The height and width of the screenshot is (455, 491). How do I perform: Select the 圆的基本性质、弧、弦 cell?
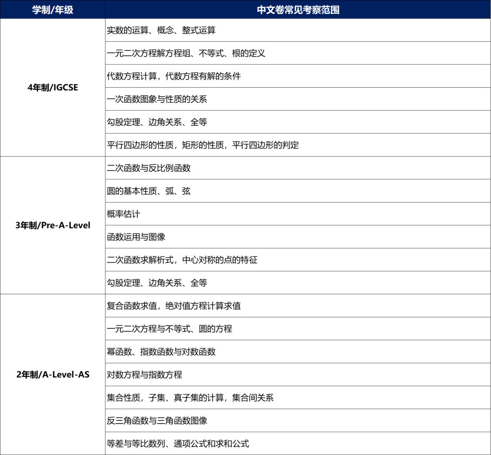(x=149, y=191)
